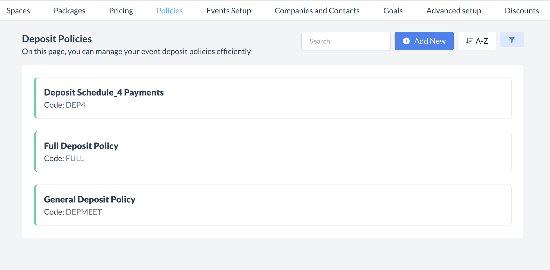The width and height of the screenshot is (550, 270).
Task: Click the DEPMEET policy code
Action: click(84, 212)
